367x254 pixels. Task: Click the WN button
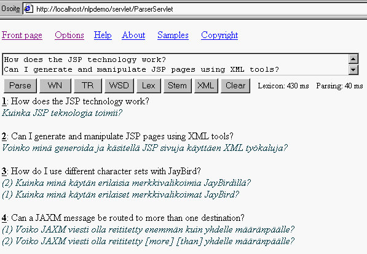point(55,86)
